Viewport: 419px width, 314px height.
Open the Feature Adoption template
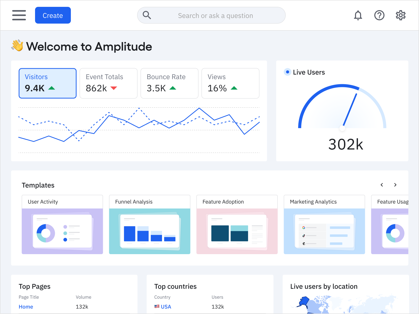click(237, 224)
